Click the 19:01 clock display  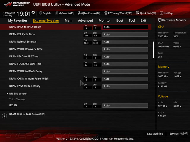(24, 14)
